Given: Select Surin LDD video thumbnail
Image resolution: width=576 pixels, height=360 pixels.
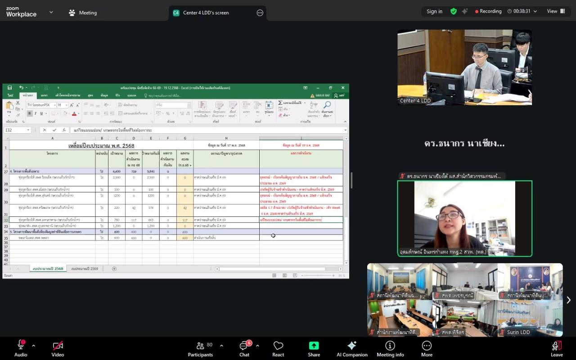Looking at the screenshot, I should pos(530,319).
